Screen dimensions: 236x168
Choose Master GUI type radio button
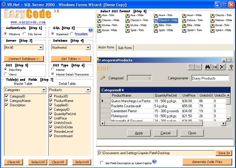(x=53, y=69)
